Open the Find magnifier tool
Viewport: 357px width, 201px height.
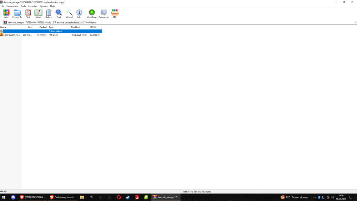click(59, 14)
